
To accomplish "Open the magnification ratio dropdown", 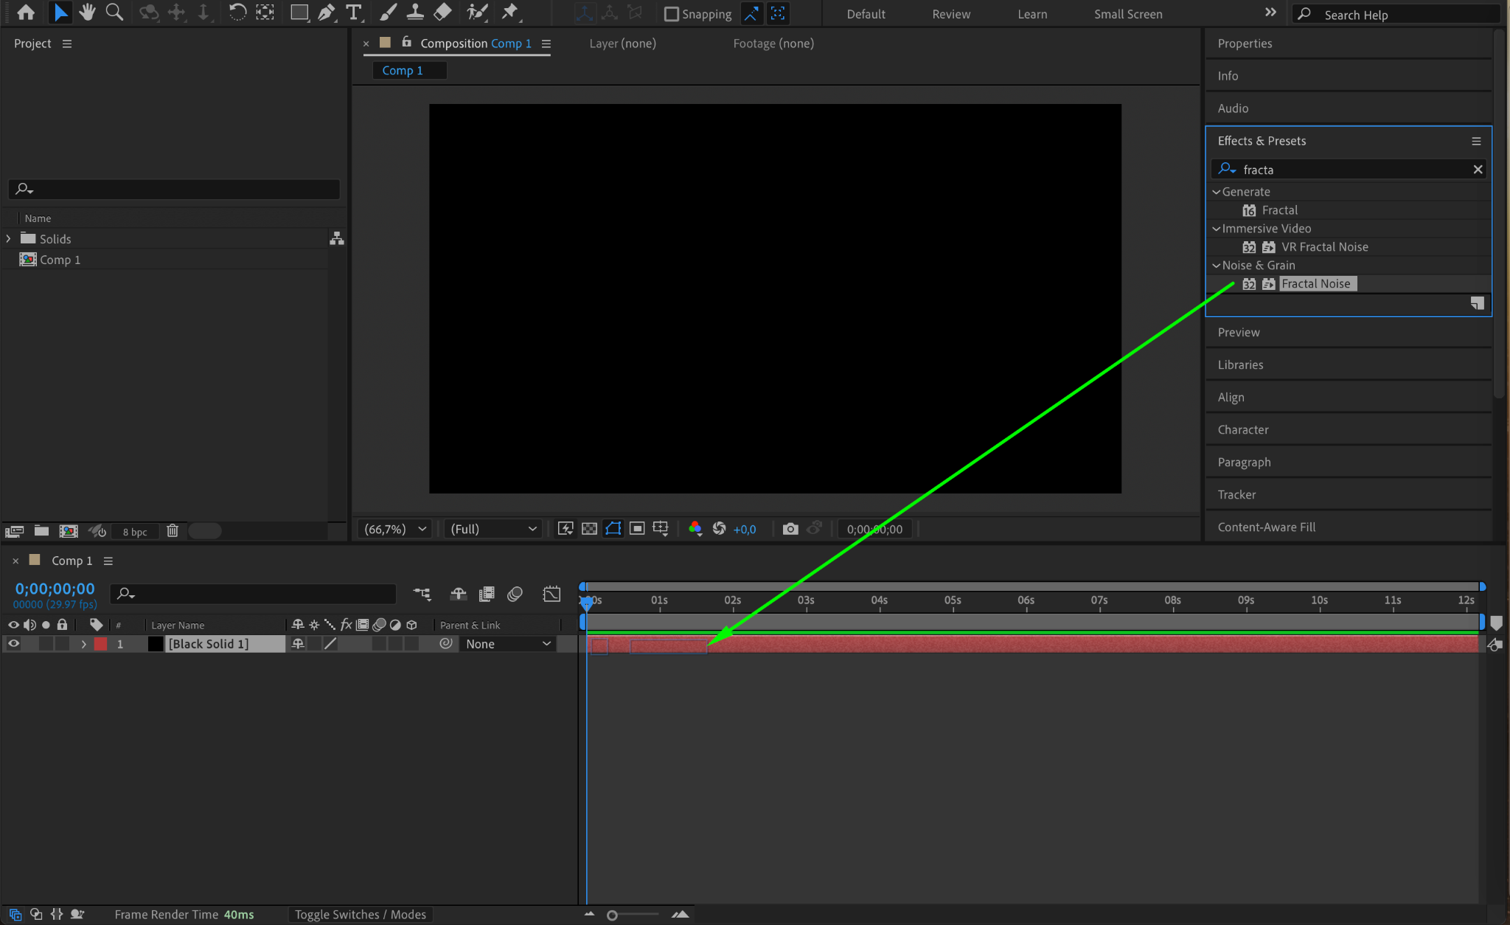I will tap(396, 529).
